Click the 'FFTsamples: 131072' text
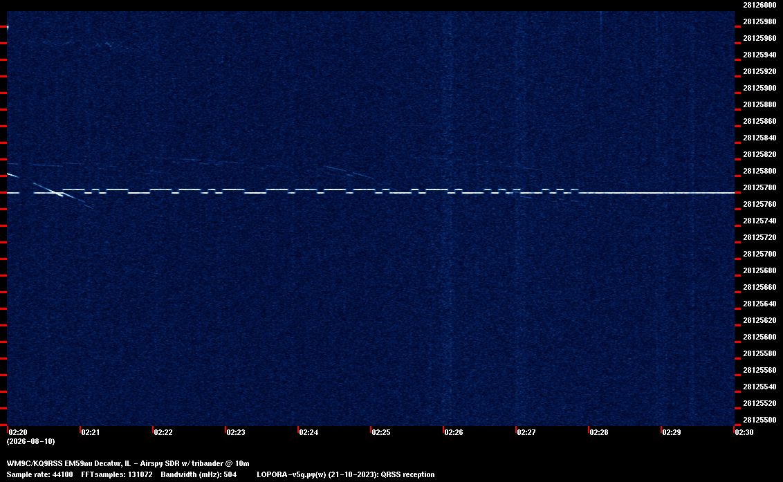This screenshot has width=783, height=482. tap(117, 474)
